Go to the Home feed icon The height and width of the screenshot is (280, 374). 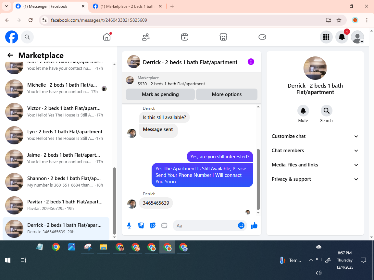pyautogui.click(x=107, y=37)
